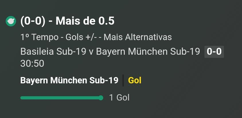This screenshot has height=118, width=242.
Task: Click "Bayern München Sub-19" in the fixture line
Action: pos(148,52)
